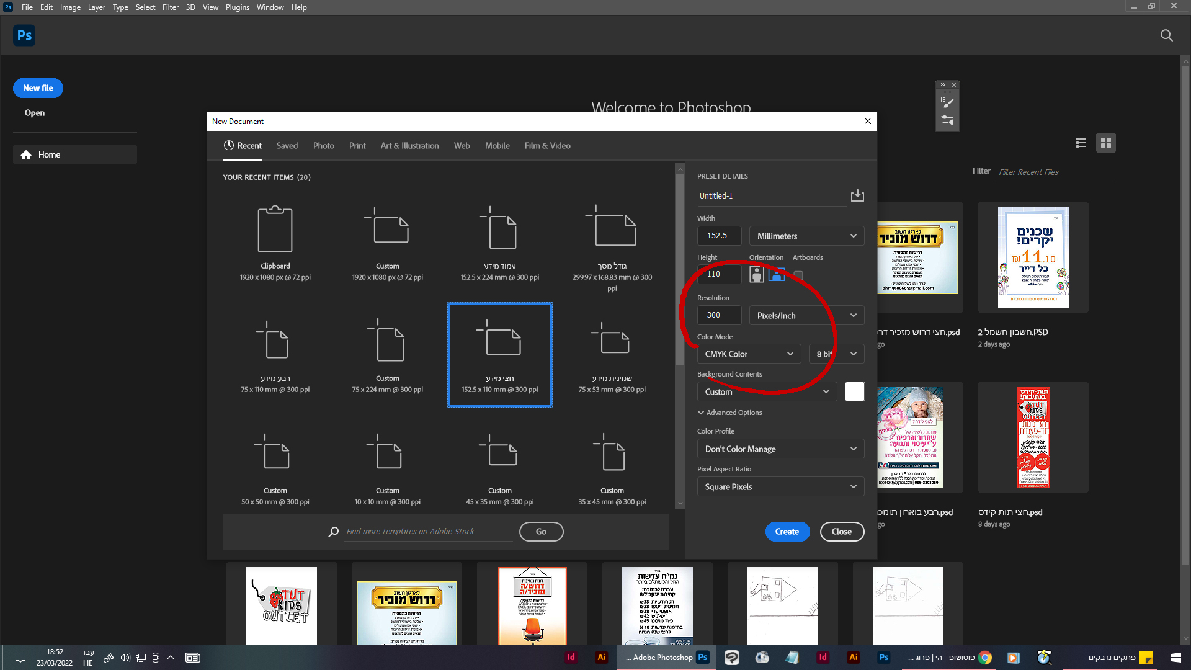Open the Millimeters units dropdown
Viewport: 1191px width, 670px height.
coord(806,236)
